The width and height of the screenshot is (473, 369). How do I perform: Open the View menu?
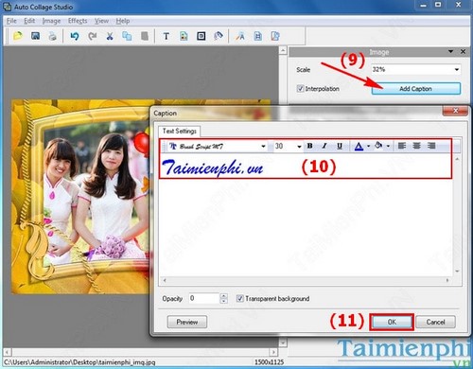click(x=101, y=21)
